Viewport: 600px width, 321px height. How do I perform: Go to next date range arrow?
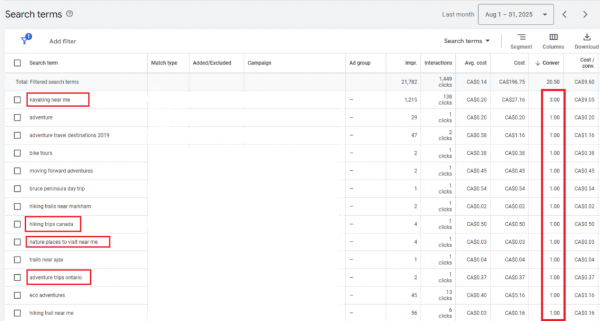585,15
